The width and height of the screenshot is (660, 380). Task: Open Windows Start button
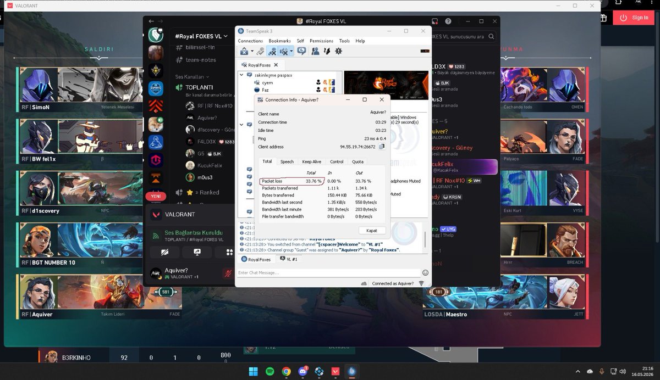[254, 371]
